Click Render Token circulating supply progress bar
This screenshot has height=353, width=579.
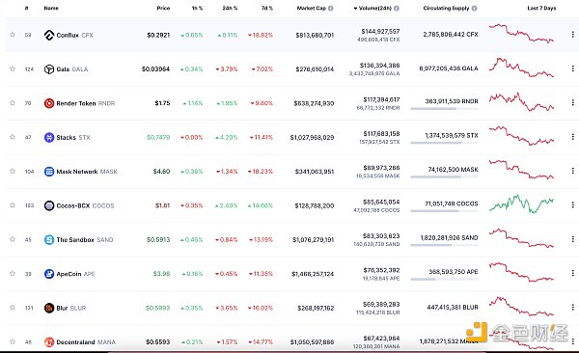point(444,109)
